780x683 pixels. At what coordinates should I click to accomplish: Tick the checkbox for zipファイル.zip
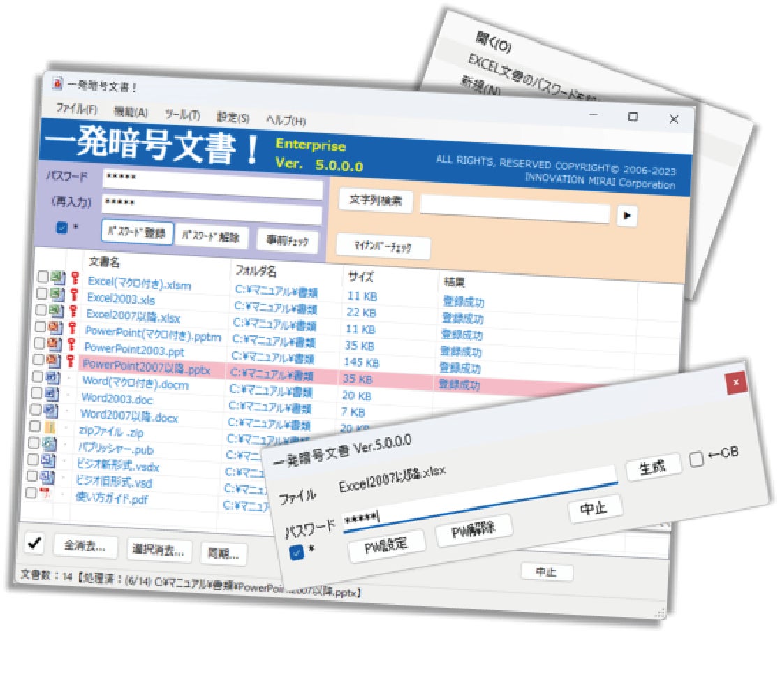click(x=34, y=426)
